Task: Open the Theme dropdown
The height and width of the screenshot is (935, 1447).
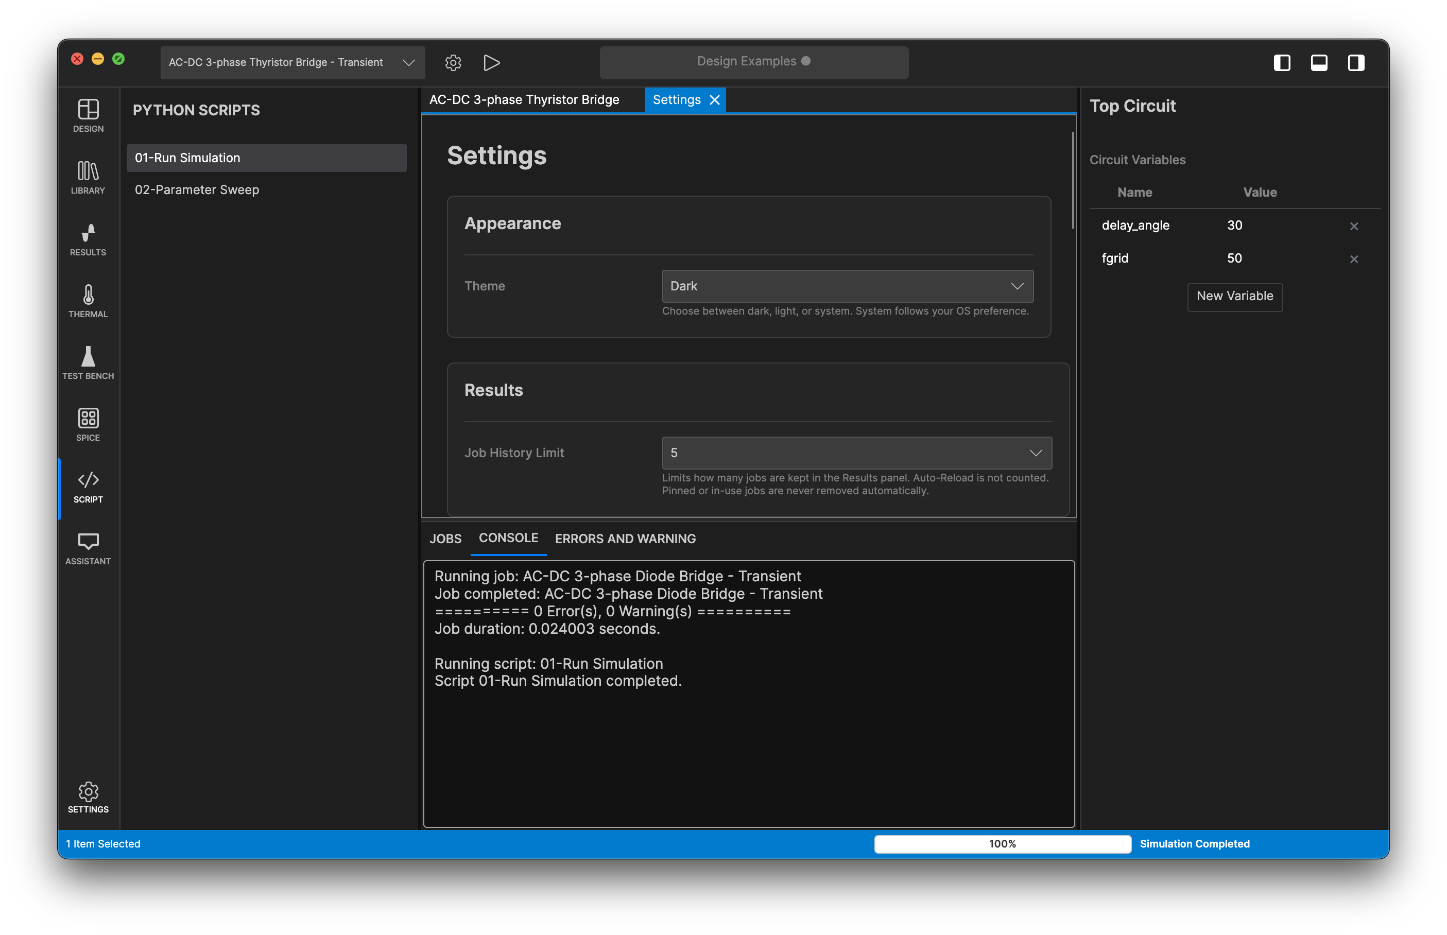Action: click(846, 286)
